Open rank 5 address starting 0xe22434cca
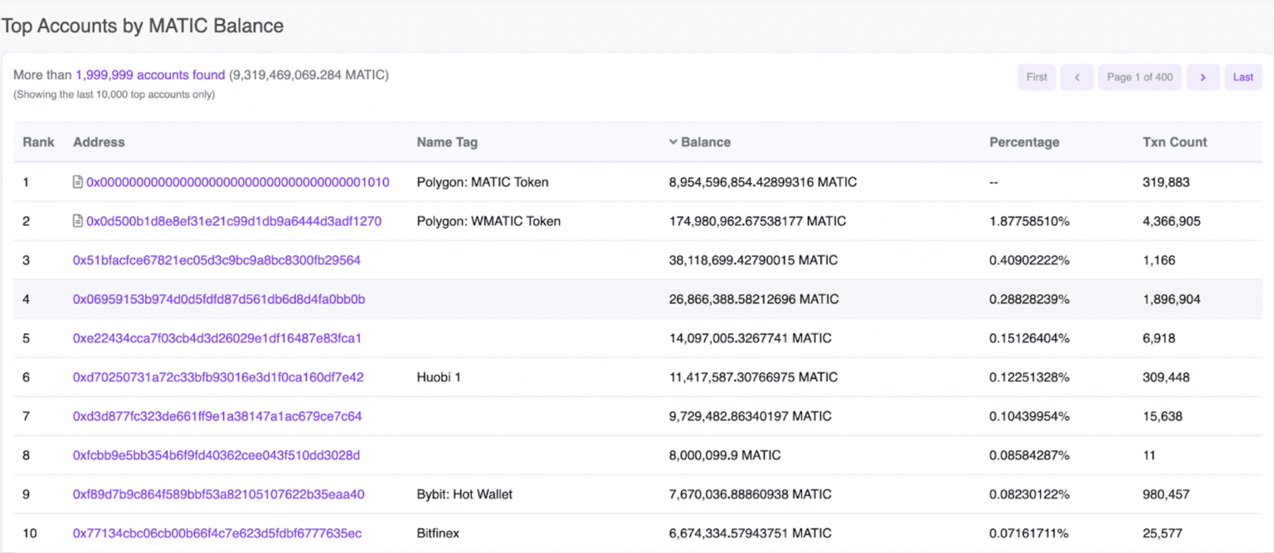The height and width of the screenshot is (553, 1274). point(217,338)
